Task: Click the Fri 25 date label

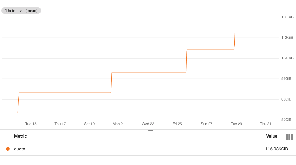Action: coord(177,124)
